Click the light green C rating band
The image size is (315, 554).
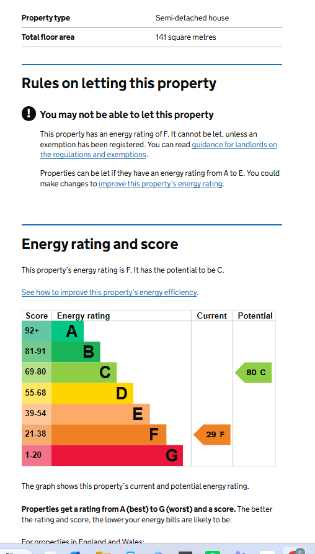point(84,373)
